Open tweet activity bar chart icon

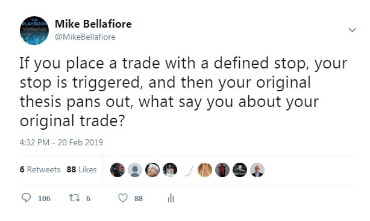point(171,198)
